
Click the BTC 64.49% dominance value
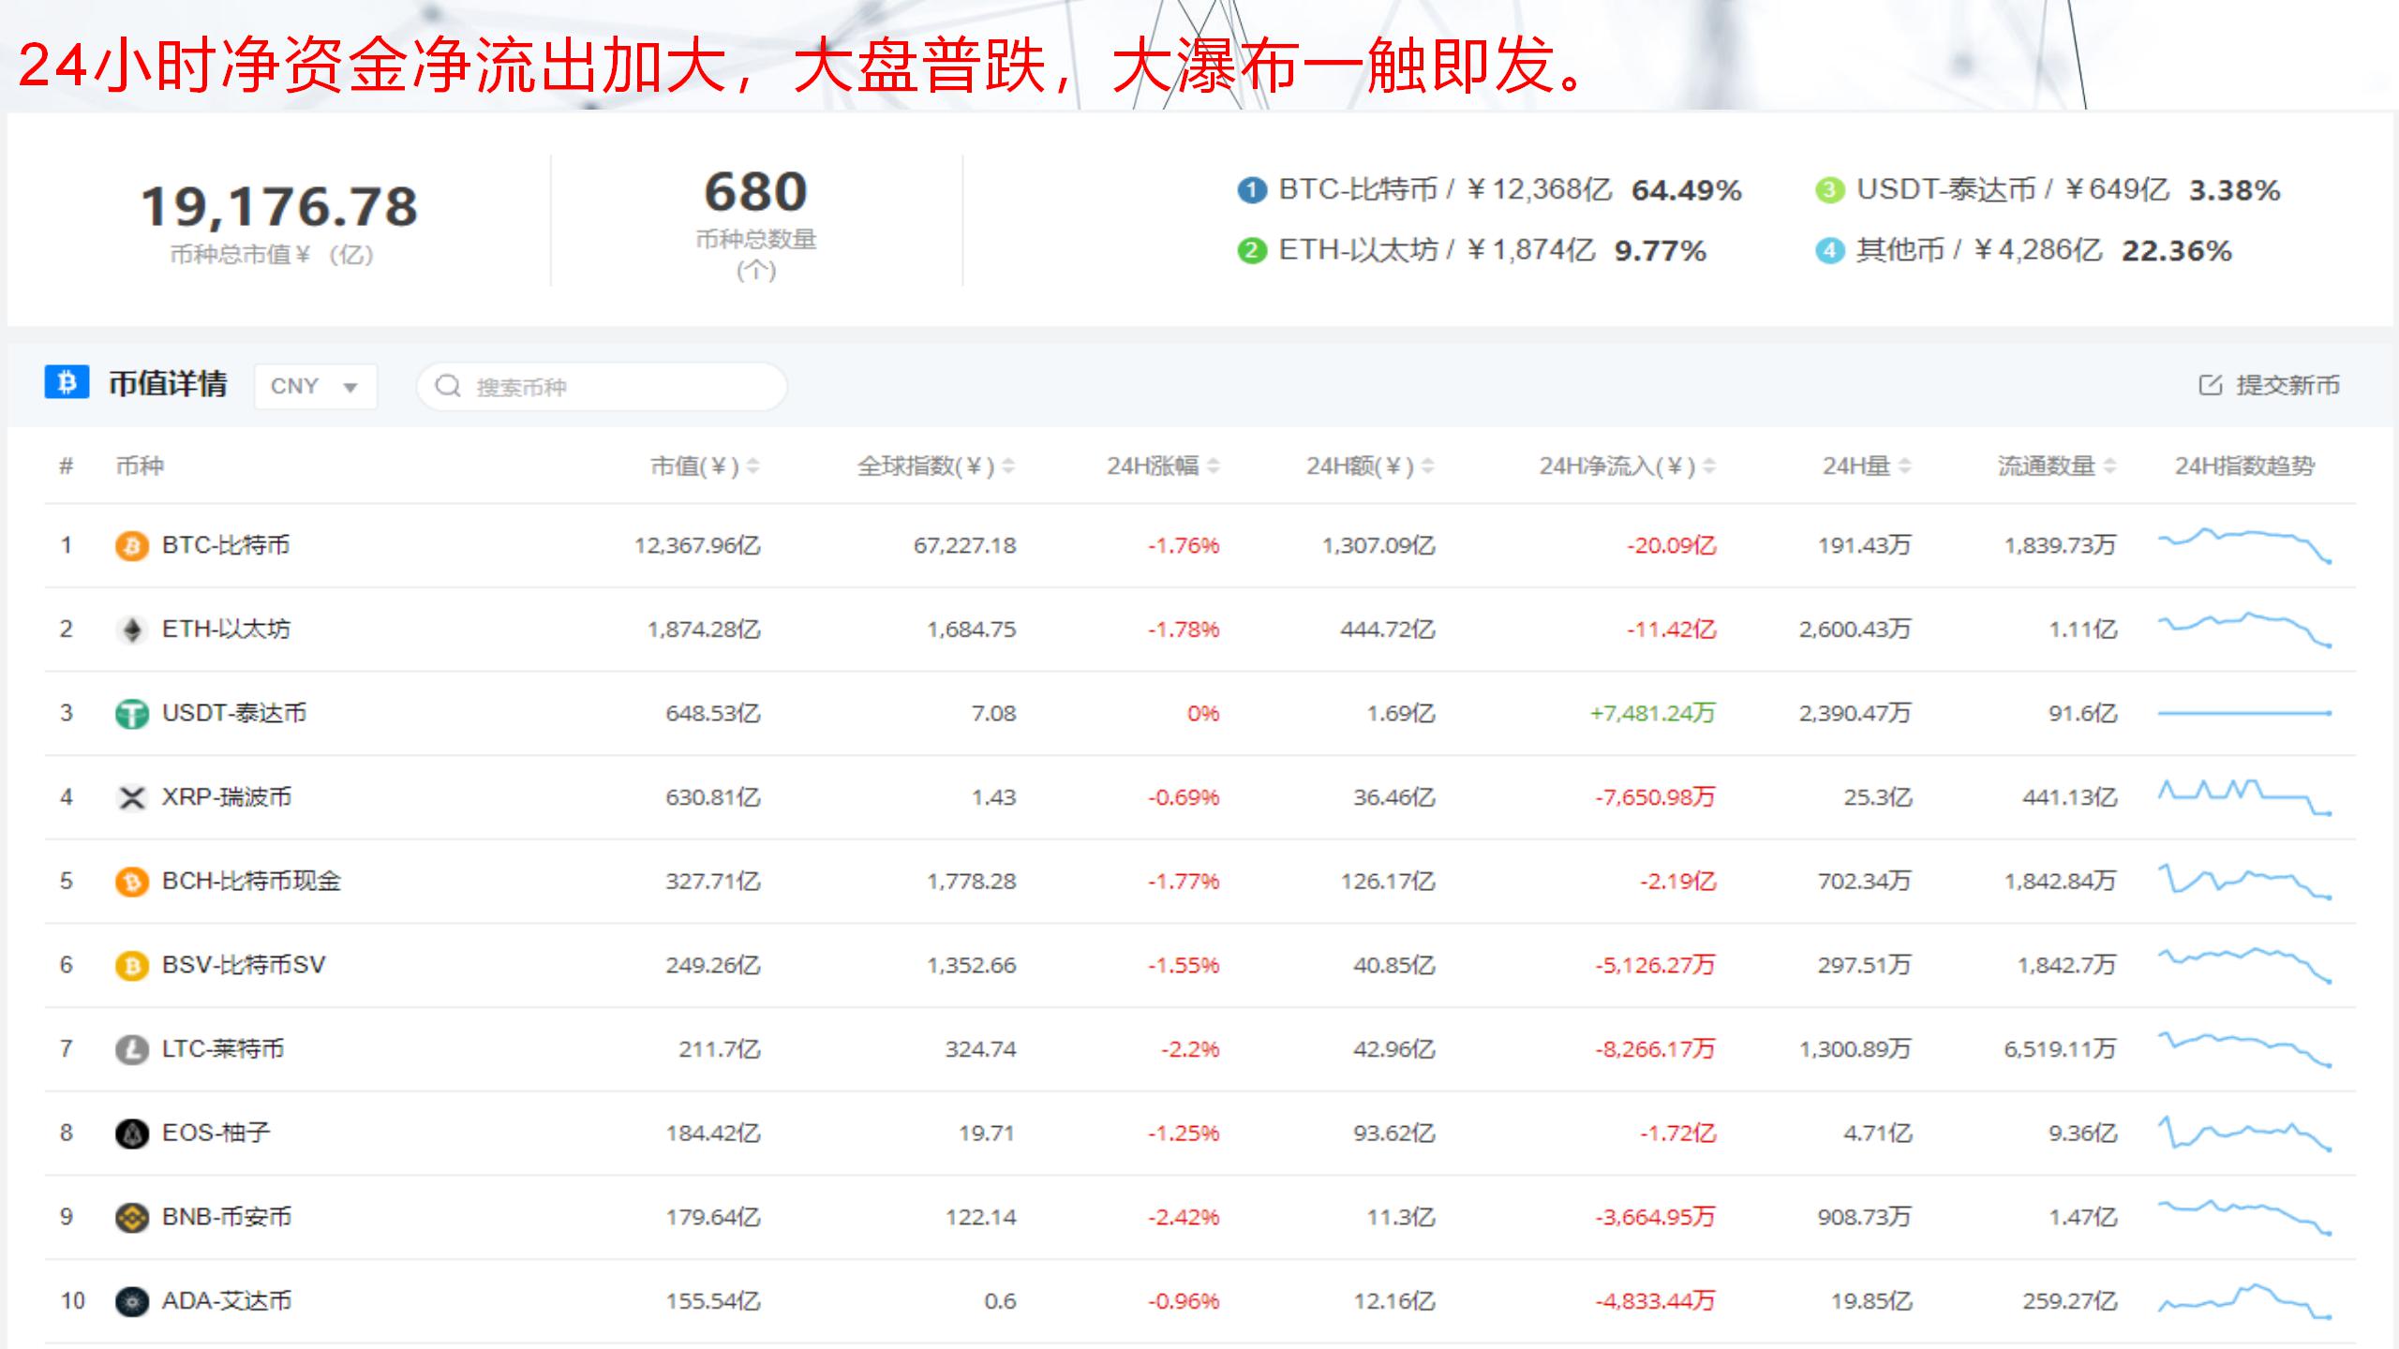1686,190
